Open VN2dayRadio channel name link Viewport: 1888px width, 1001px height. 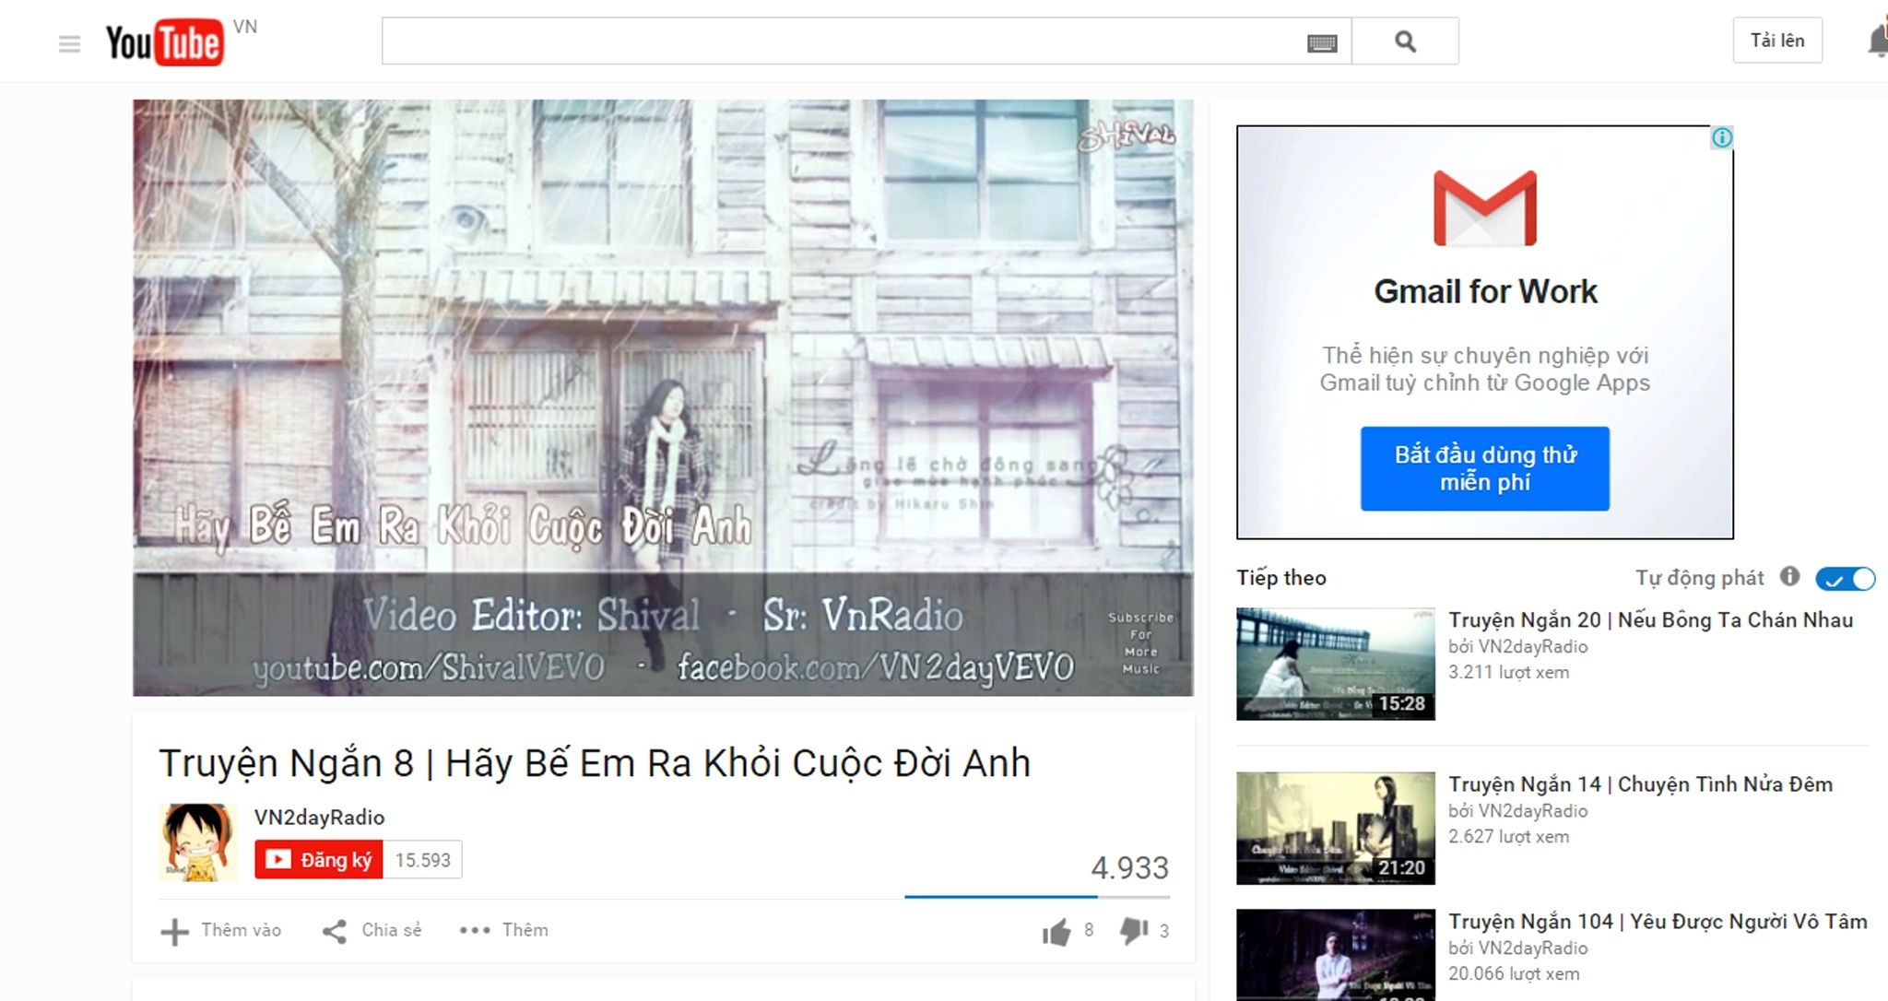point(319,817)
